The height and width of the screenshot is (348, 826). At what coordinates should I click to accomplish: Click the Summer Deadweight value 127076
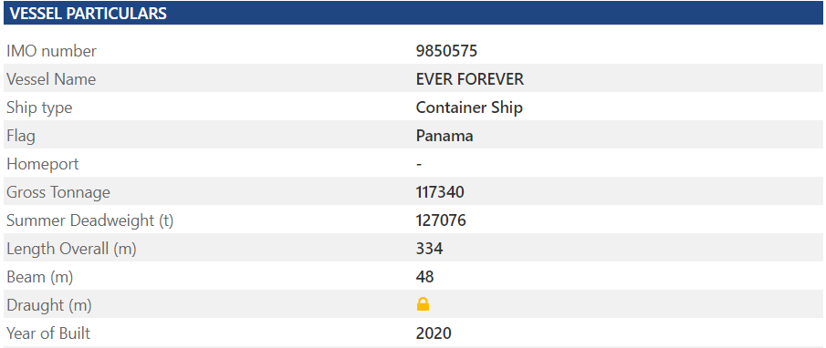[441, 220]
